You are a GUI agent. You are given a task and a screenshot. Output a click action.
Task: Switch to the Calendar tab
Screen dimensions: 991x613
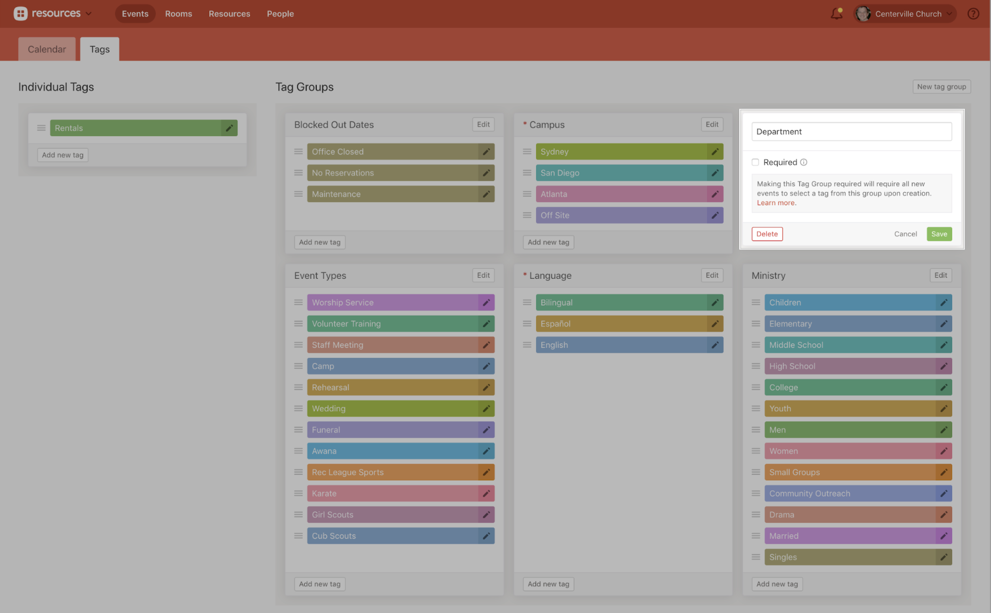47,49
